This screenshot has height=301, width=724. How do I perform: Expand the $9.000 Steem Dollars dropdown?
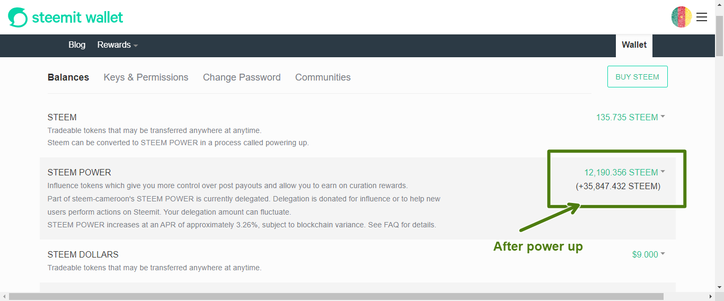[648, 254]
